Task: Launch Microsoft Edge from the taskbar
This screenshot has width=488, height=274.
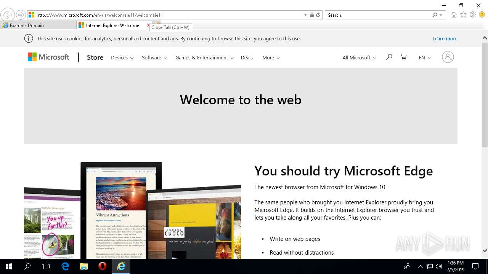Action: [66, 266]
